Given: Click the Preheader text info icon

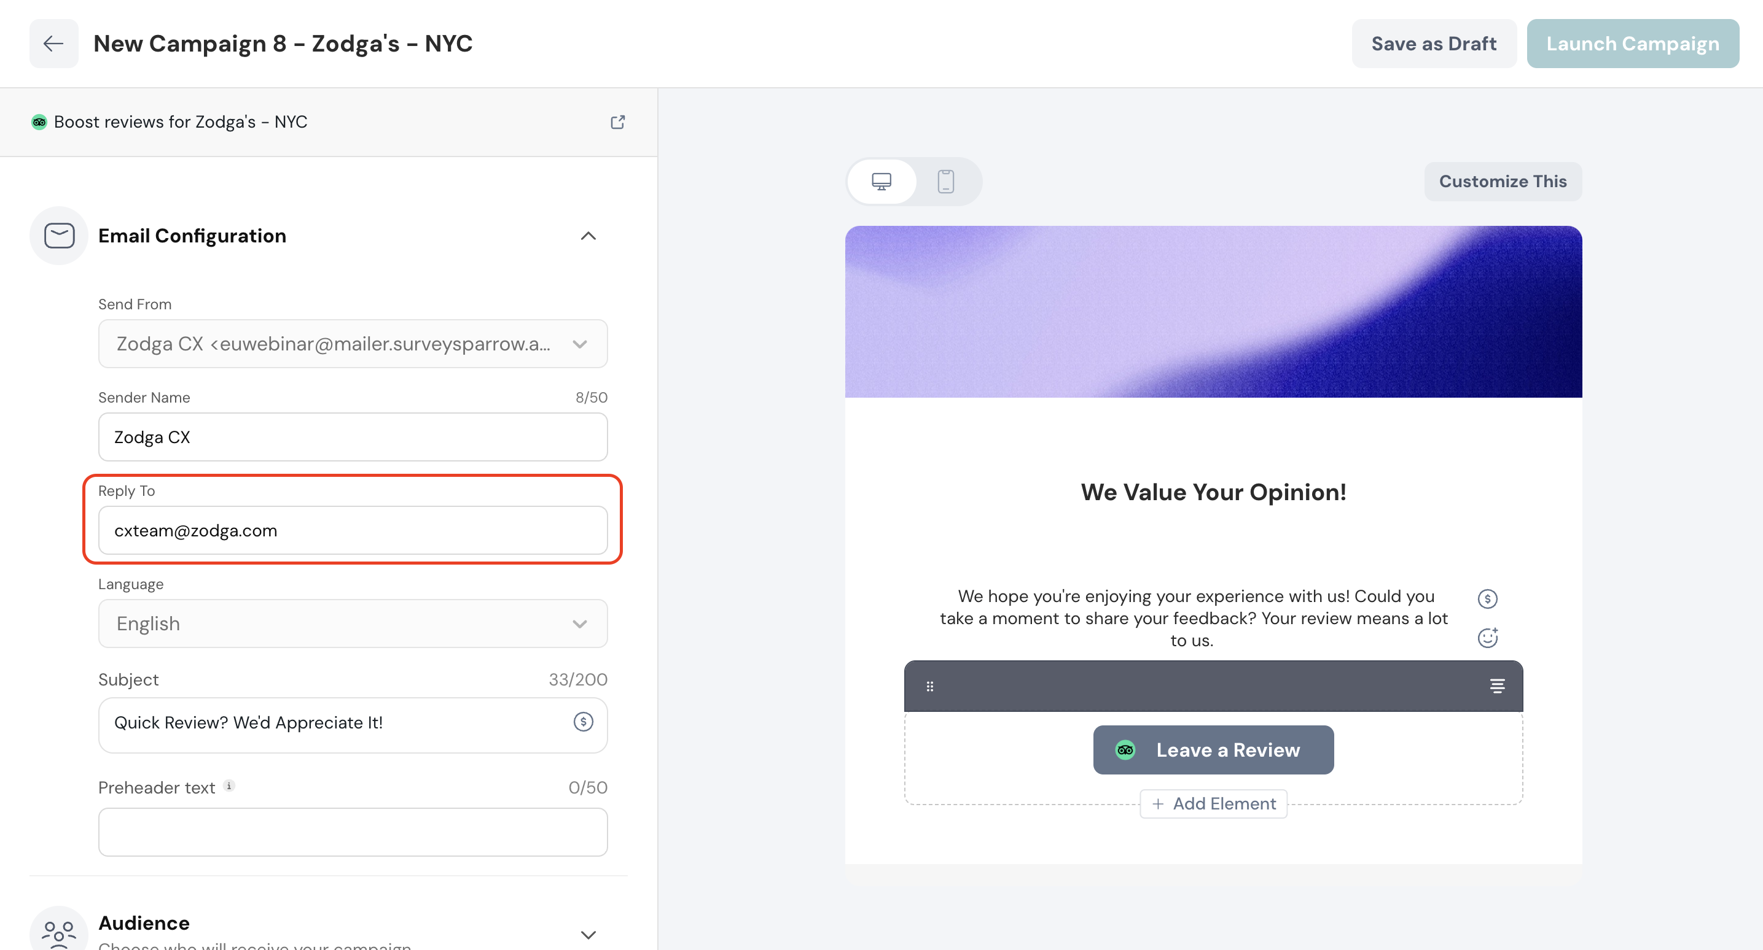Looking at the screenshot, I should point(229,786).
